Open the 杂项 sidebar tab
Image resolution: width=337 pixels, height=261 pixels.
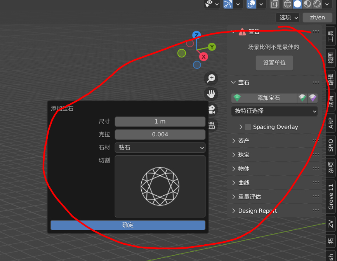point(331,168)
